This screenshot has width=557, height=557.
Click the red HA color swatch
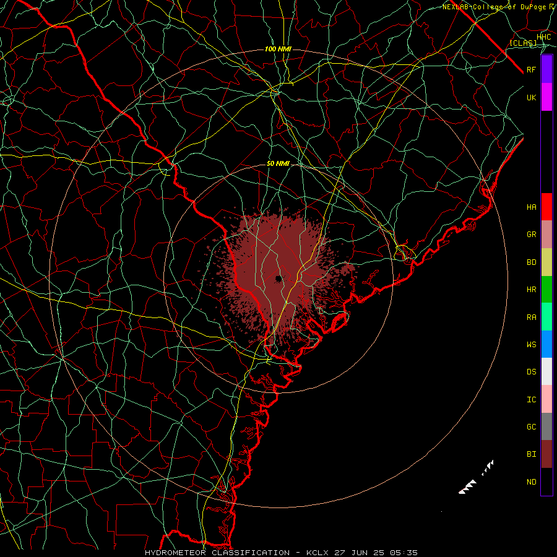(546, 207)
